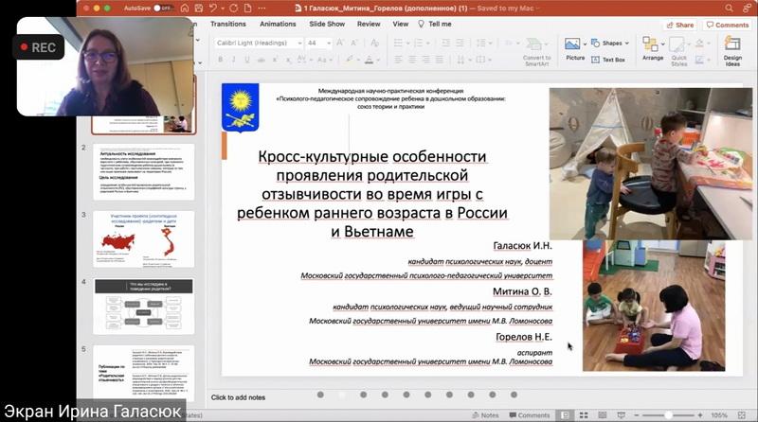Insert a Picture from the ribbon
The height and width of the screenshot is (422, 758).
click(575, 49)
